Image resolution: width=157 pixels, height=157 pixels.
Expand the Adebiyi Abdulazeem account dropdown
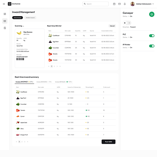(153, 4)
